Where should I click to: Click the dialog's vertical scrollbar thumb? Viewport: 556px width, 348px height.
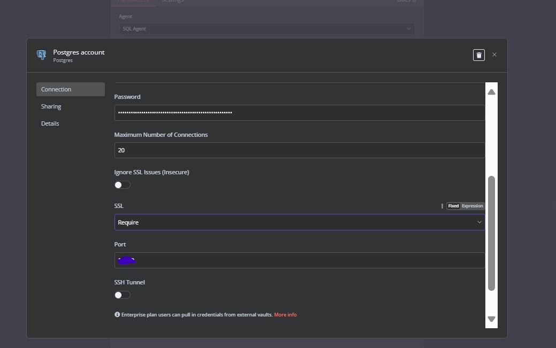(491, 233)
